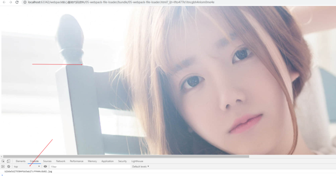The image size is (336, 176).
Task: Open the Memory tab
Action: [x=92, y=161]
